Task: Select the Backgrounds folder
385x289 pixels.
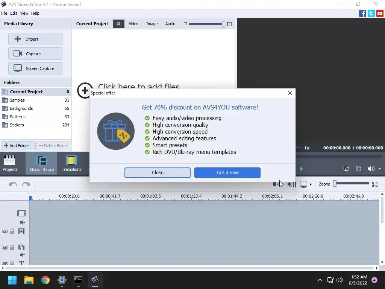Action: click(x=36, y=108)
